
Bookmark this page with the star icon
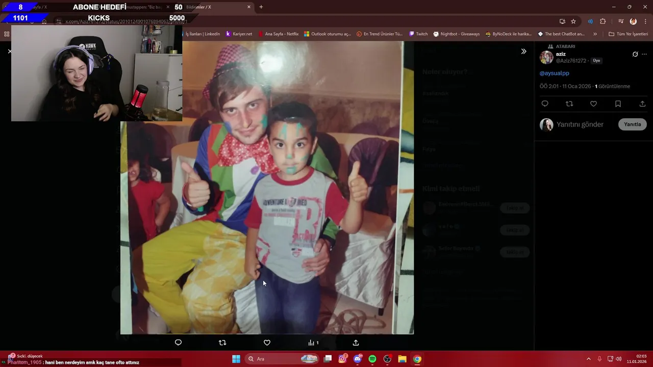tap(573, 21)
